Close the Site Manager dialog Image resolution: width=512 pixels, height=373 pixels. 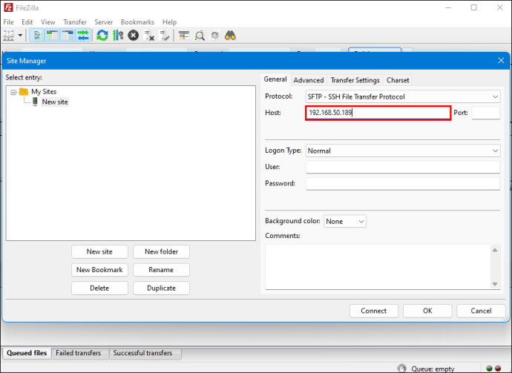point(501,60)
